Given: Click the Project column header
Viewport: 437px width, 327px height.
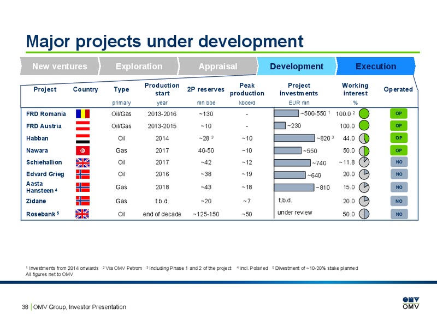Looking at the screenshot, I should click(x=45, y=89).
